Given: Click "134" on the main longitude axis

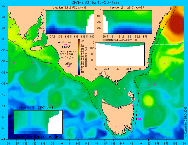Looking at the screenshot, I should coord(8,143).
